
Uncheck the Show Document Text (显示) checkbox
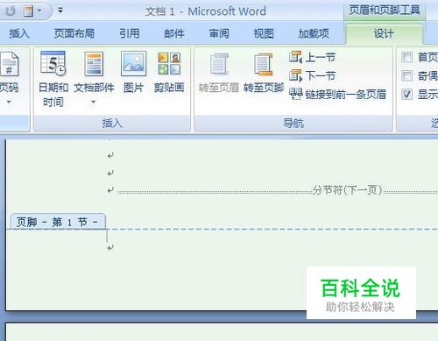point(406,95)
